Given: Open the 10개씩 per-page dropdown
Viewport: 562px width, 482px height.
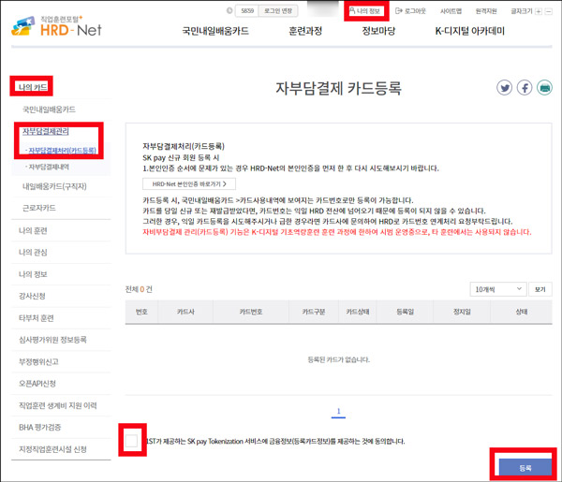Looking at the screenshot, I should pos(498,289).
